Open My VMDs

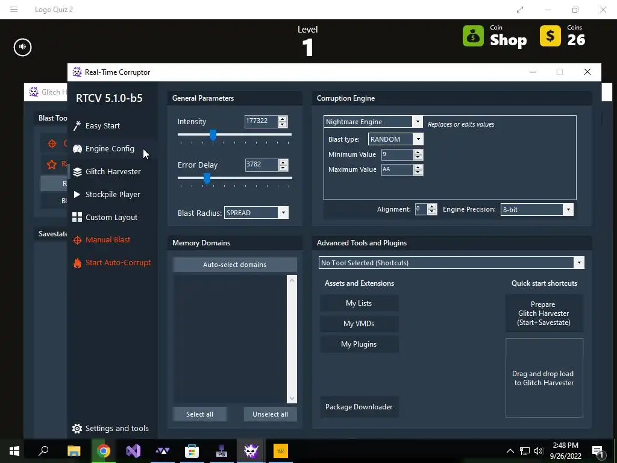coord(359,324)
